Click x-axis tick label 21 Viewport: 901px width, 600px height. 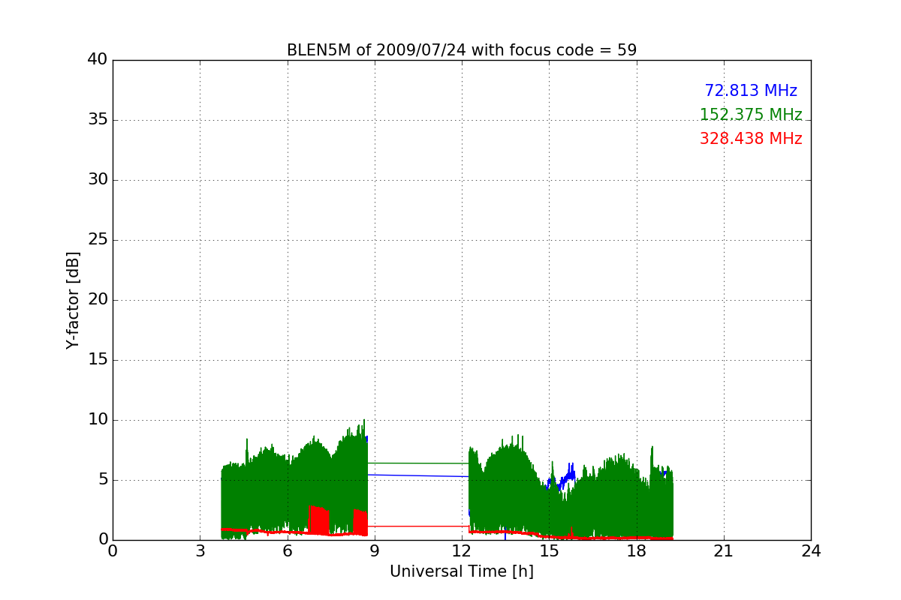(724, 551)
